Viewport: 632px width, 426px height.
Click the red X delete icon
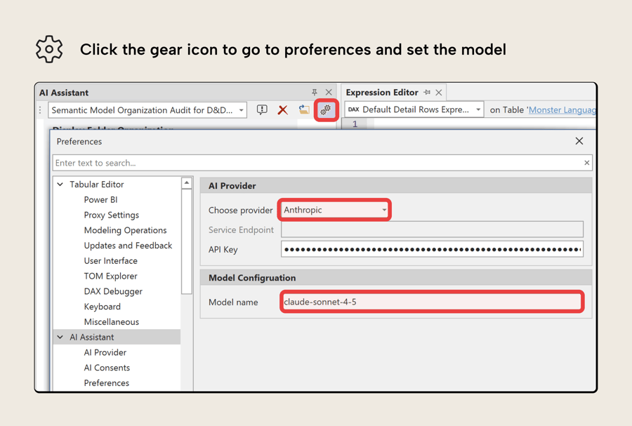(x=284, y=110)
